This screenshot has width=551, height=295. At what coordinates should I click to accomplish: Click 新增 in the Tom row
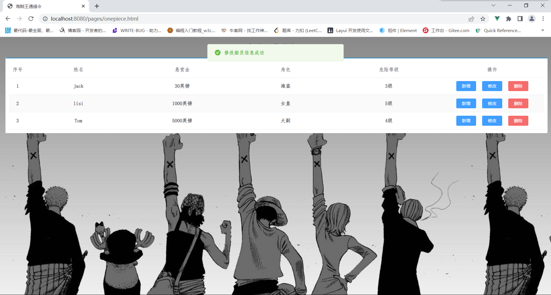(x=466, y=121)
